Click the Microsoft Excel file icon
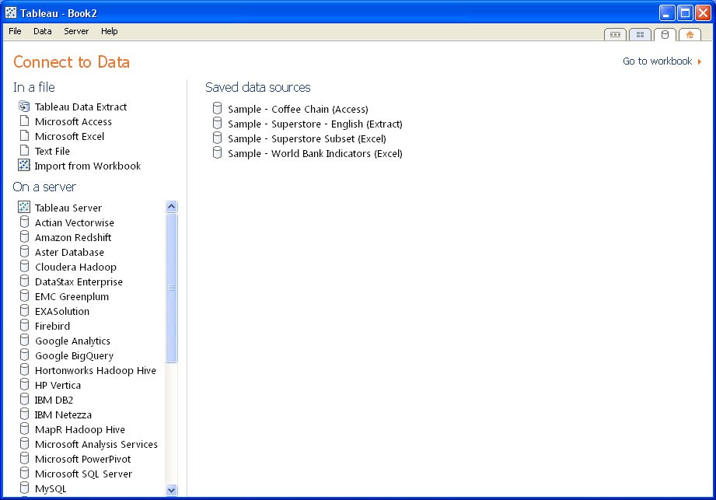Screen dimensions: 716x500 click(25, 135)
